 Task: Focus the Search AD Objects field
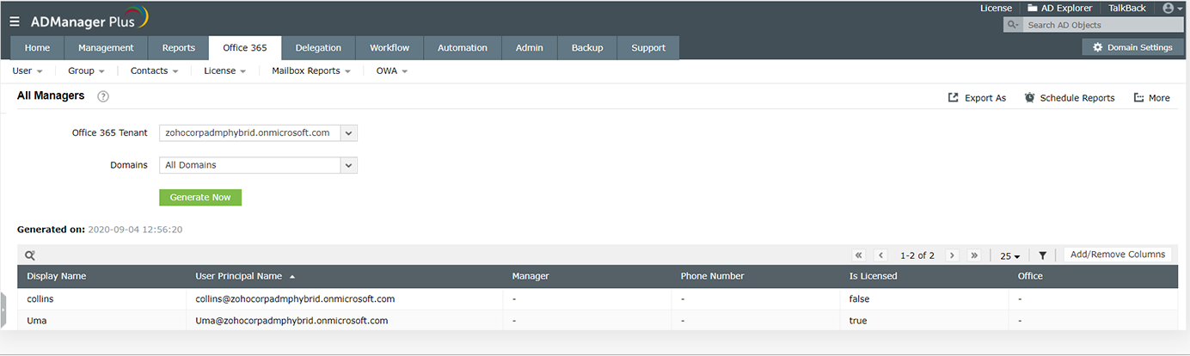tap(1102, 25)
